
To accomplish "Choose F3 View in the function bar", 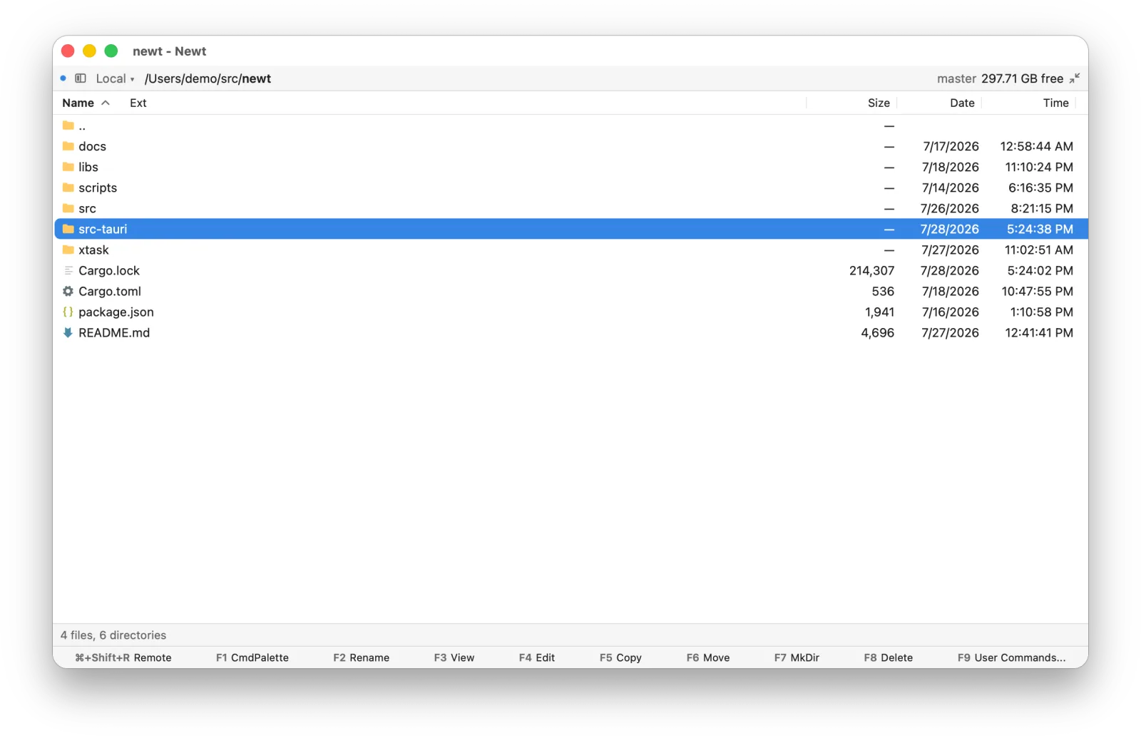I will tap(454, 657).
